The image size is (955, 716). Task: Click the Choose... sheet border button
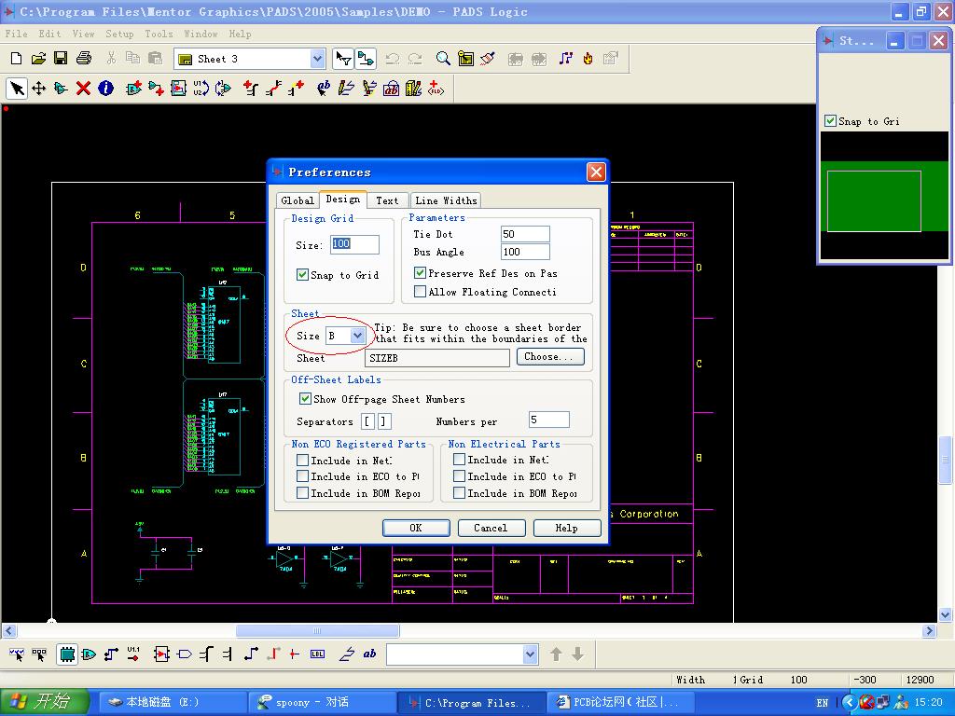pos(547,357)
